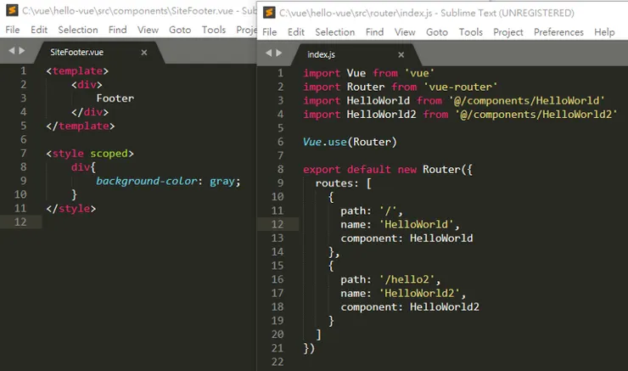The image size is (628, 371).
Task: Click Sublime Text icon in SiteFooter.vue window
Action: coord(11,11)
